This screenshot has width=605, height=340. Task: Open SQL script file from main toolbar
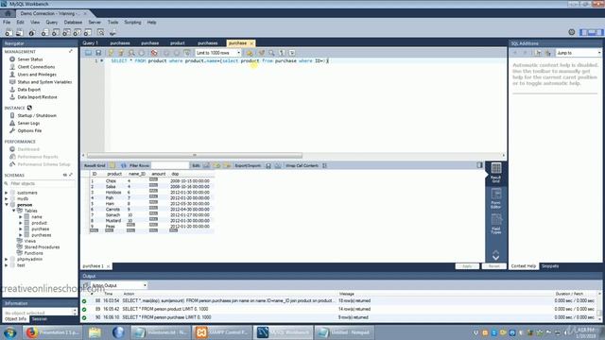19,33
